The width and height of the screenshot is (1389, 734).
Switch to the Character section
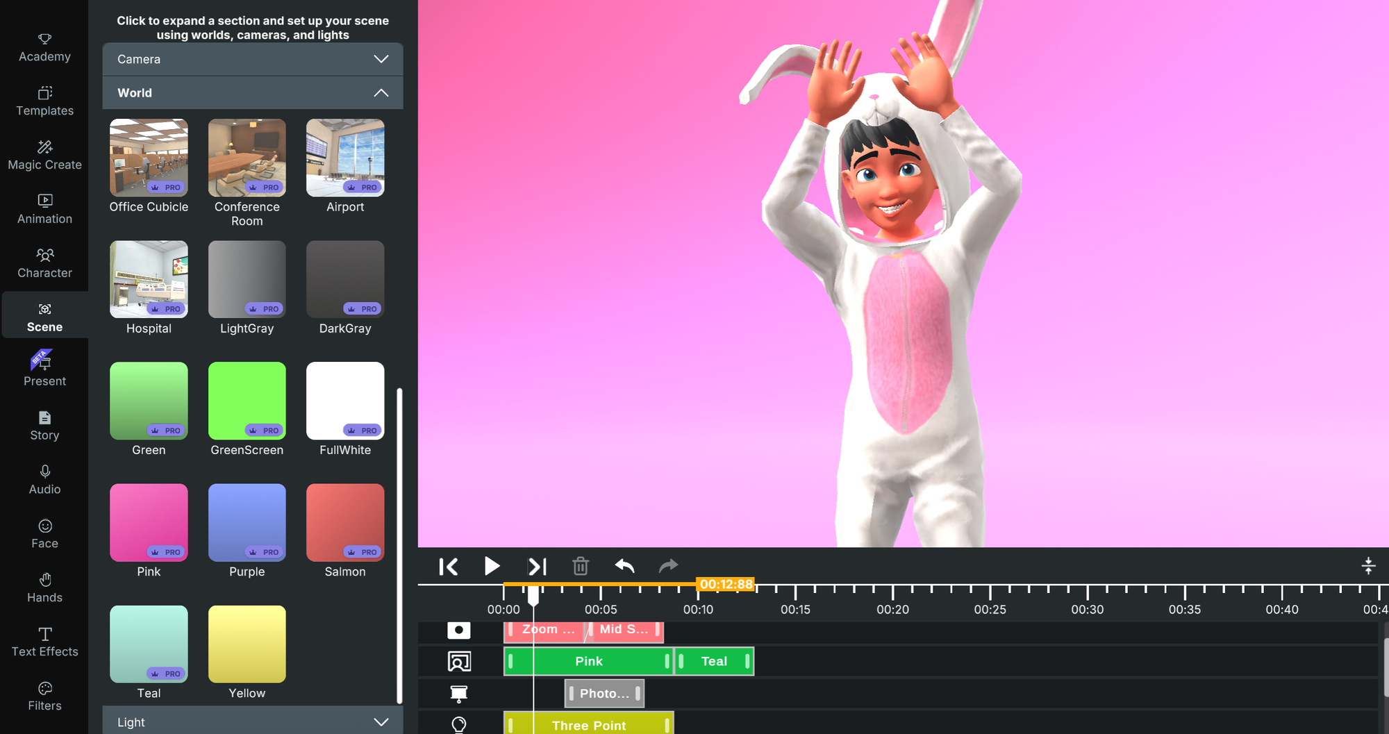[x=44, y=262]
